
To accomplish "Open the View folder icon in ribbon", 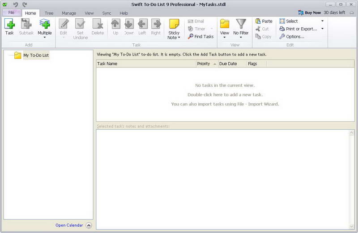I will (x=225, y=24).
